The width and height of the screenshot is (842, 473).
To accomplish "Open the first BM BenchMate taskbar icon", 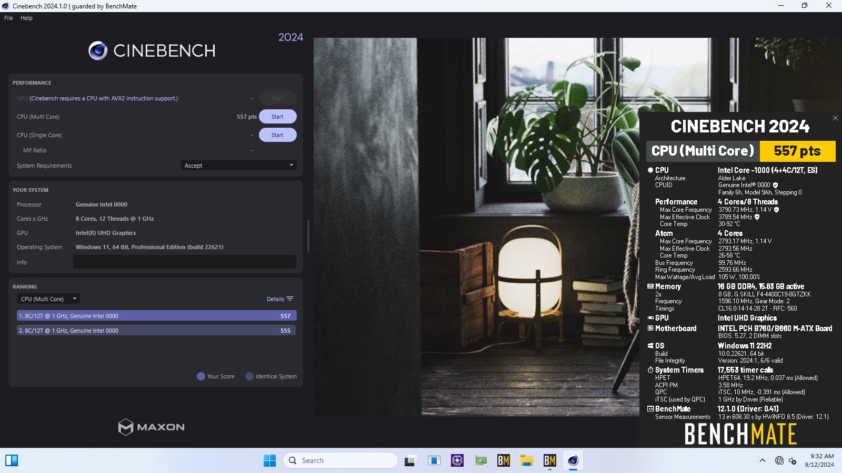I will point(504,460).
